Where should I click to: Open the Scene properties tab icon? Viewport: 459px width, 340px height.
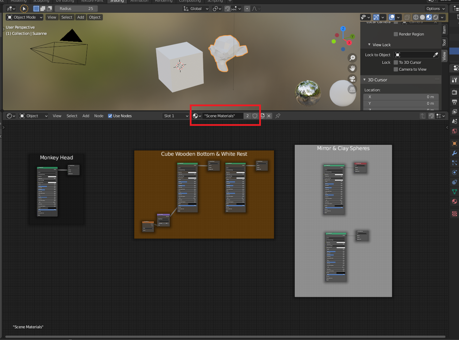(x=455, y=121)
